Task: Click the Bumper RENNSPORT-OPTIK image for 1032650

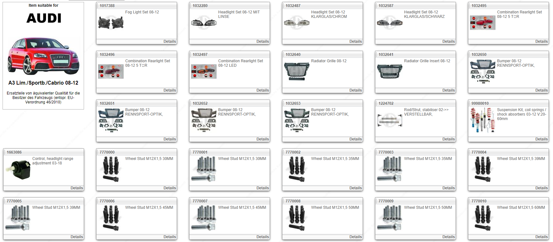Action: coord(482,72)
